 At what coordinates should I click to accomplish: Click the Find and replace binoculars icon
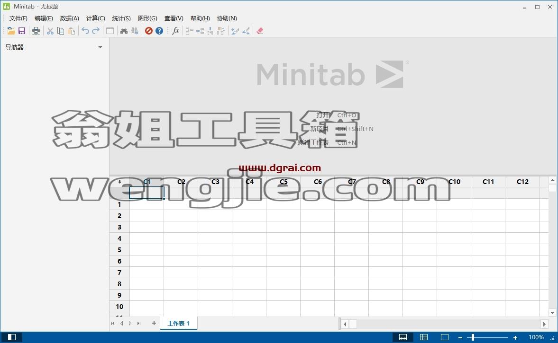pos(135,31)
